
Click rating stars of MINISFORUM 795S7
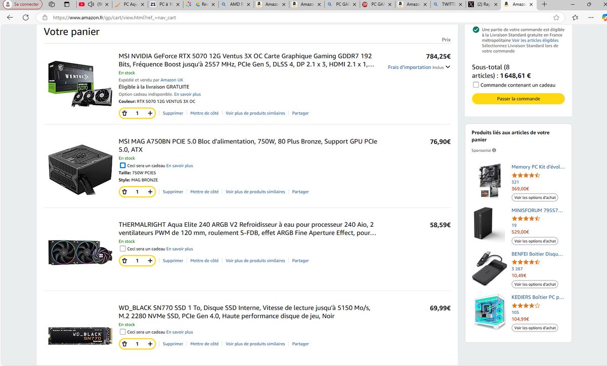(x=526, y=219)
